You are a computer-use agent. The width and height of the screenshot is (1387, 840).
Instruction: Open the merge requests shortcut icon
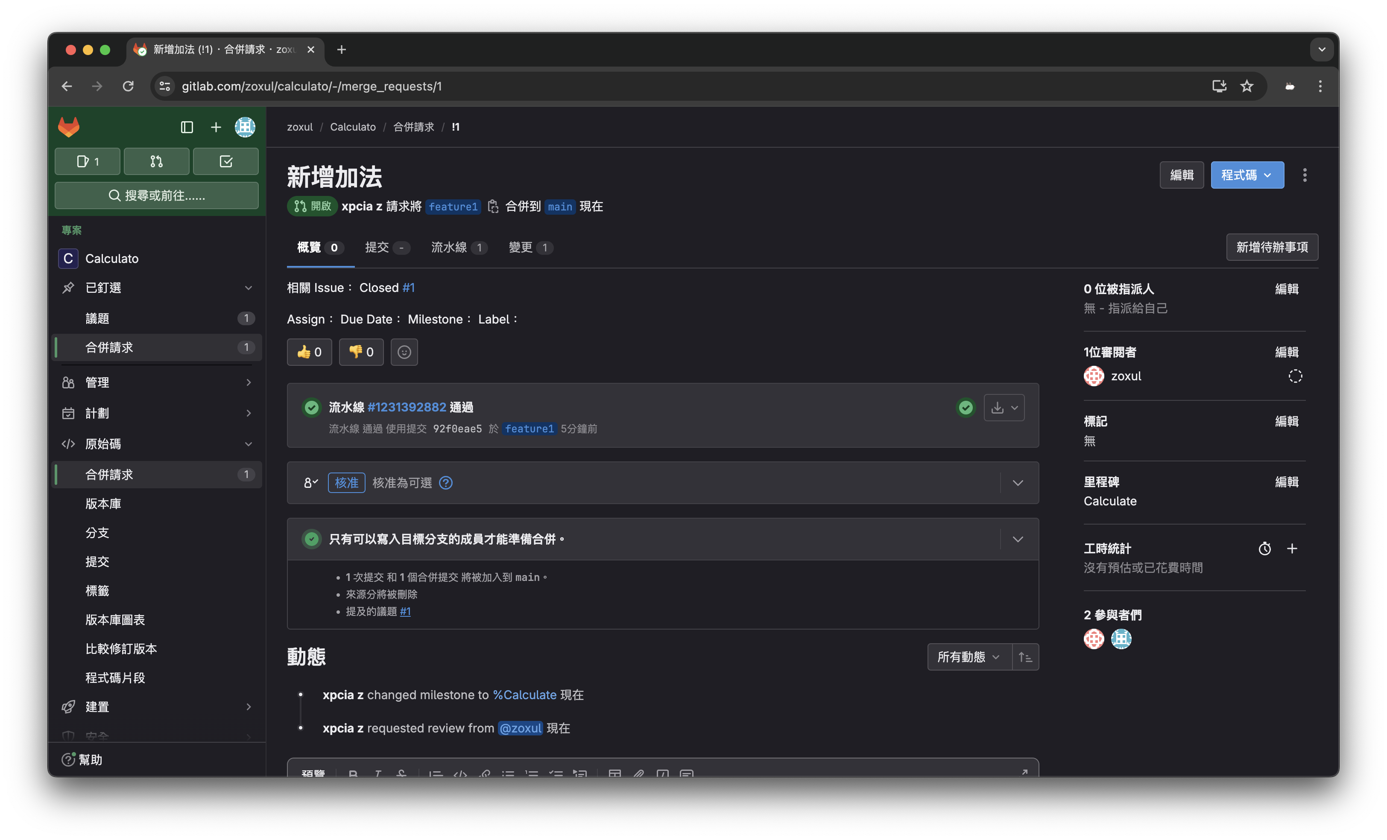click(x=156, y=162)
